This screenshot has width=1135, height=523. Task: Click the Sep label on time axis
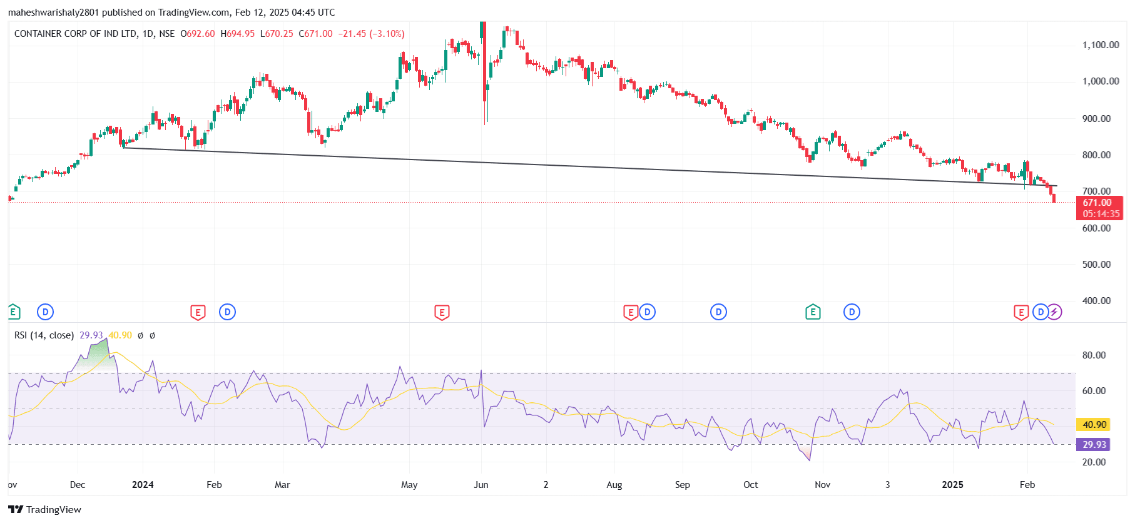[x=682, y=485]
